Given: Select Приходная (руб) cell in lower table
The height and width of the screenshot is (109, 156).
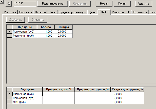Looking at the screenshot, I should click(27, 98).
